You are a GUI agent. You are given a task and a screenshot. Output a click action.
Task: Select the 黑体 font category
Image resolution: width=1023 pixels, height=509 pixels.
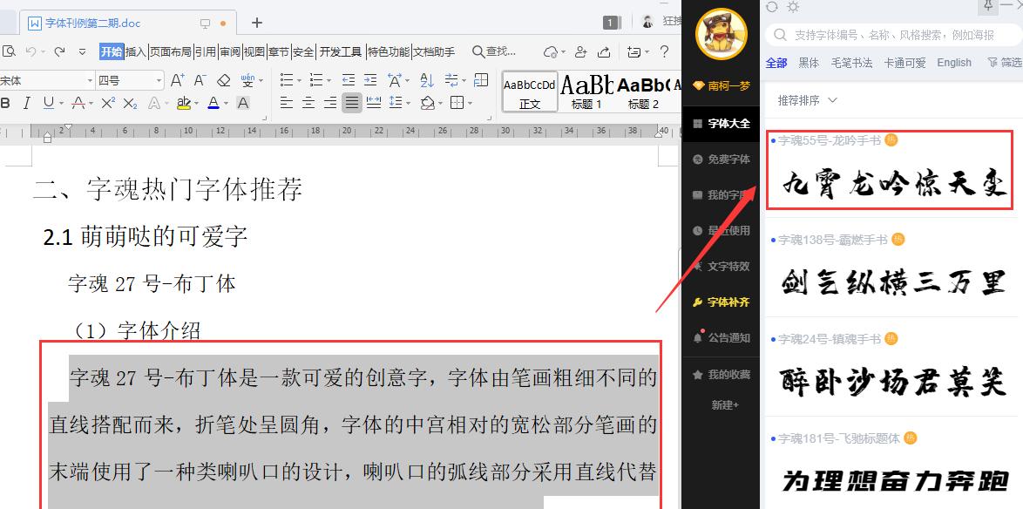click(x=809, y=63)
